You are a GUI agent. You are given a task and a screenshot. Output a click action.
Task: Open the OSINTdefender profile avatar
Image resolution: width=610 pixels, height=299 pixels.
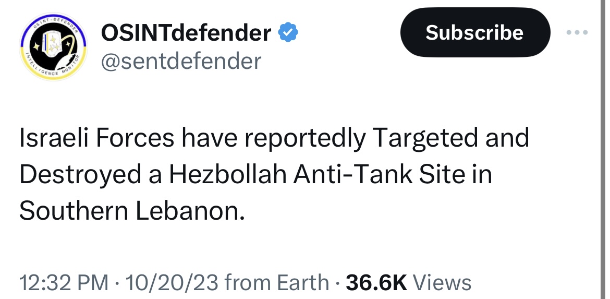pyautogui.click(x=54, y=47)
